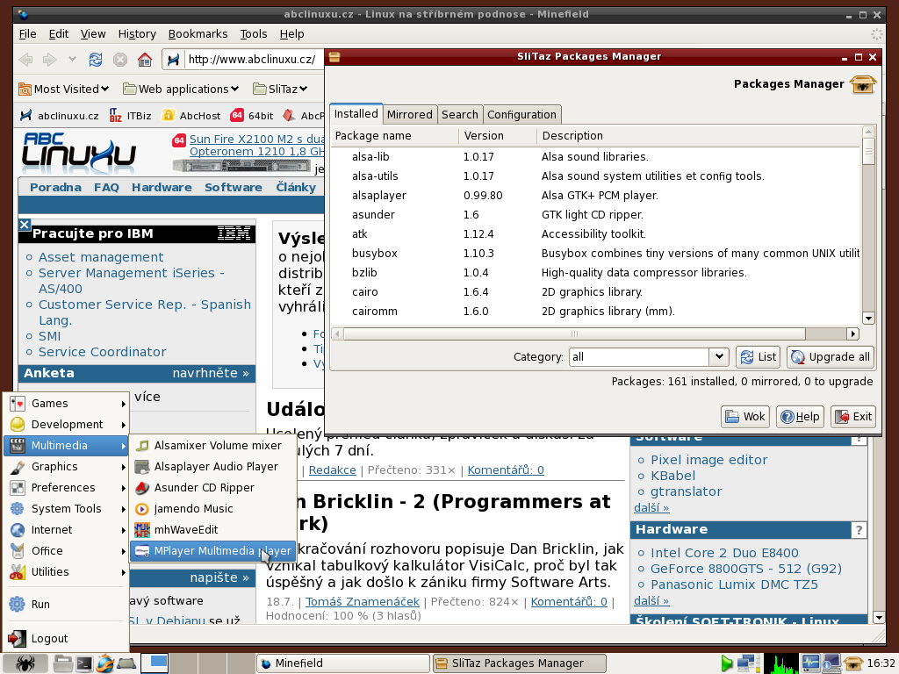This screenshot has width=899, height=674.
Task: Expand the Office submenu
Action: (x=67, y=551)
